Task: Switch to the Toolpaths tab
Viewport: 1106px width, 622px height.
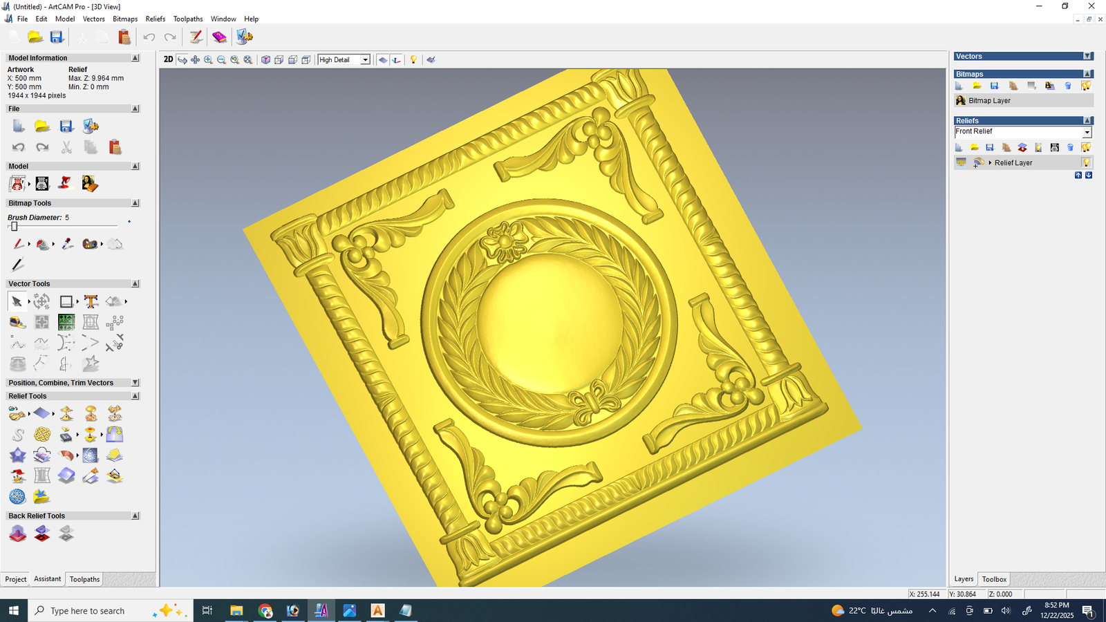Action: point(84,579)
